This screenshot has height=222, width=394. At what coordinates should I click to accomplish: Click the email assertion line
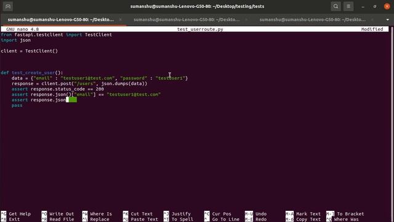pos(86,94)
